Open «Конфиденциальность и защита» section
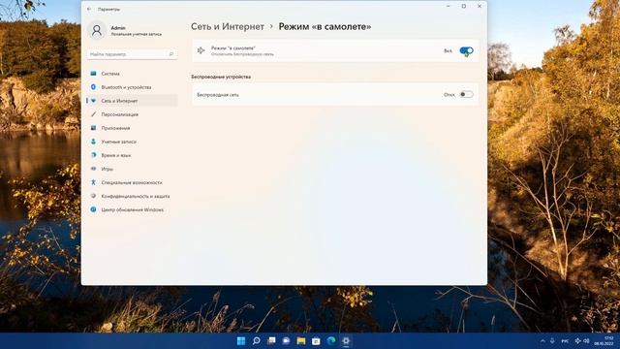This screenshot has width=620, height=349. [x=132, y=196]
